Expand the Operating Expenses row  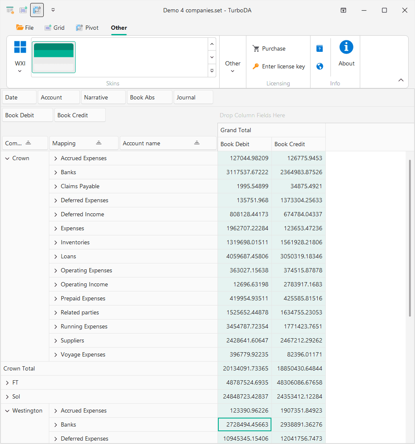[x=56, y=271]
